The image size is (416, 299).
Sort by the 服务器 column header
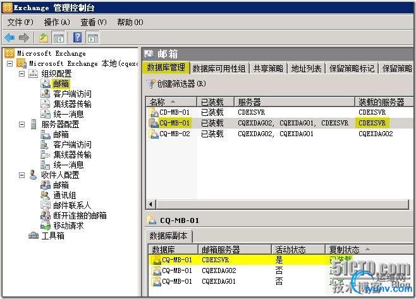295,102
